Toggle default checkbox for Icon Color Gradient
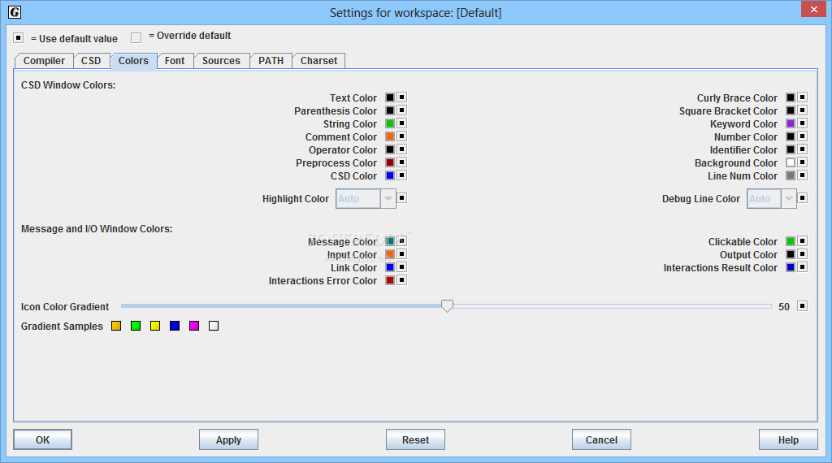This screenshot has width=832, height=463. 802,306
